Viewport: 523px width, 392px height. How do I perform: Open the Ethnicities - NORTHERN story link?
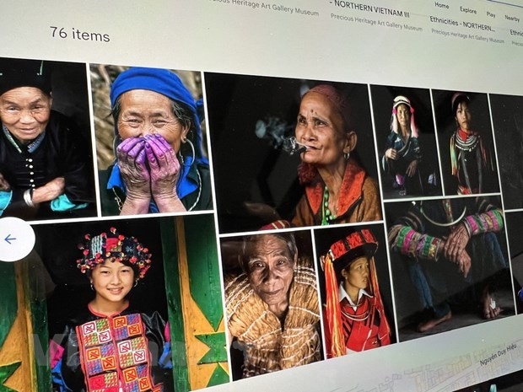click(x=462, y=24)
